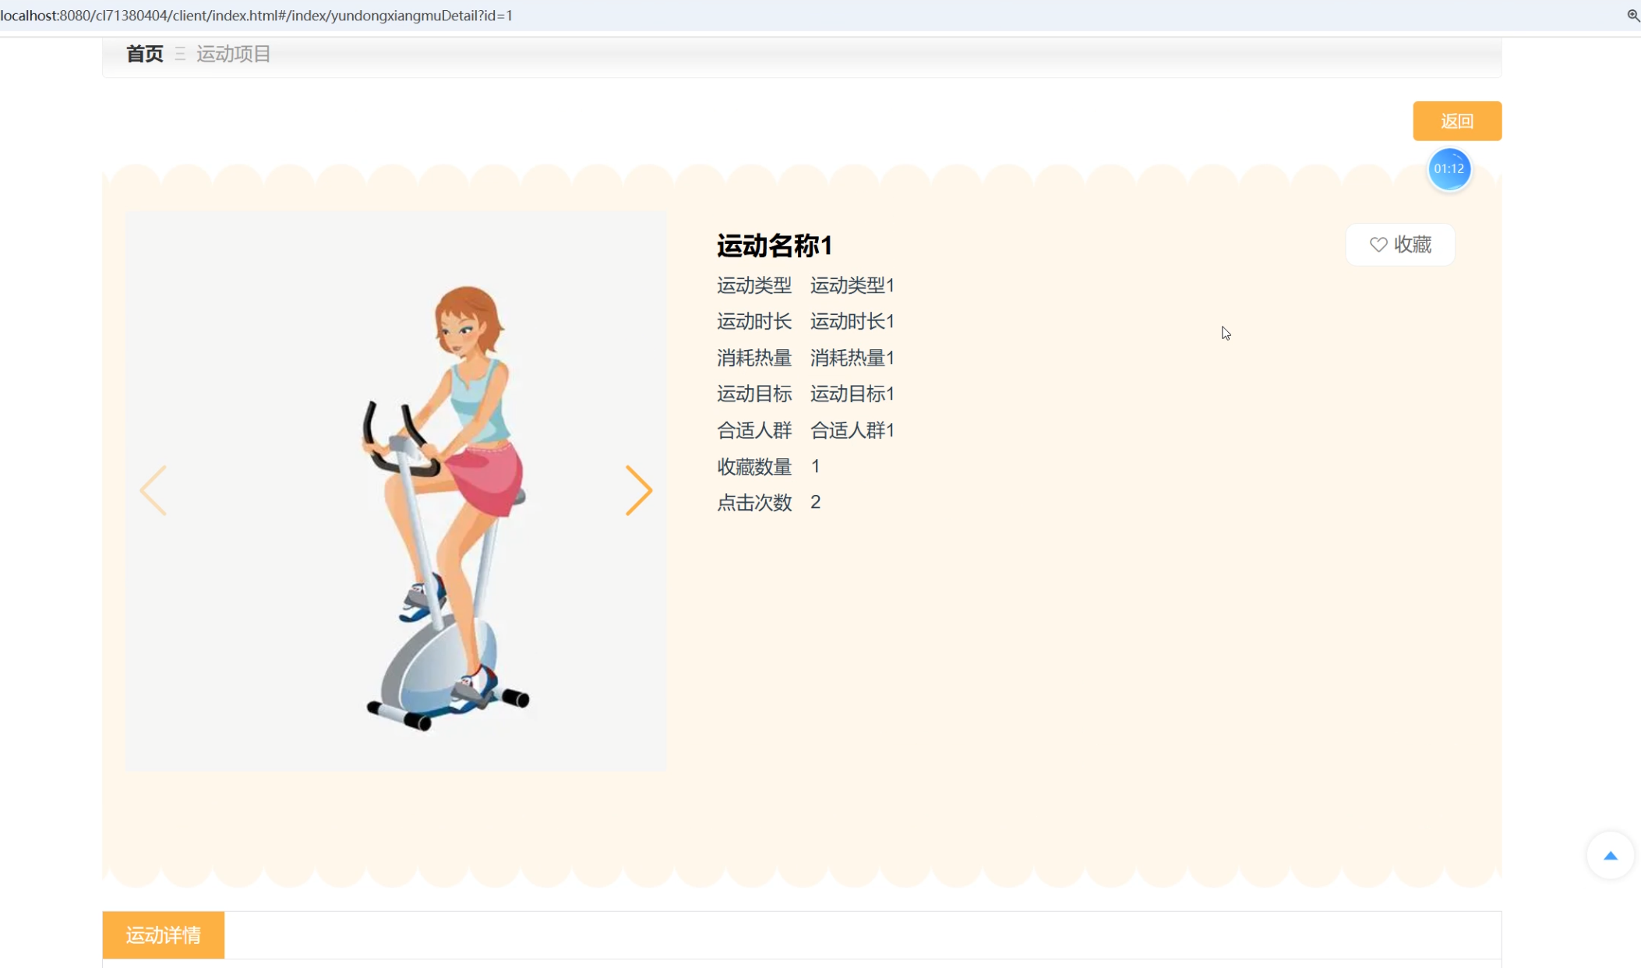Click the 运动目标 label
The image size is (1641, 968).
(754, 394)
